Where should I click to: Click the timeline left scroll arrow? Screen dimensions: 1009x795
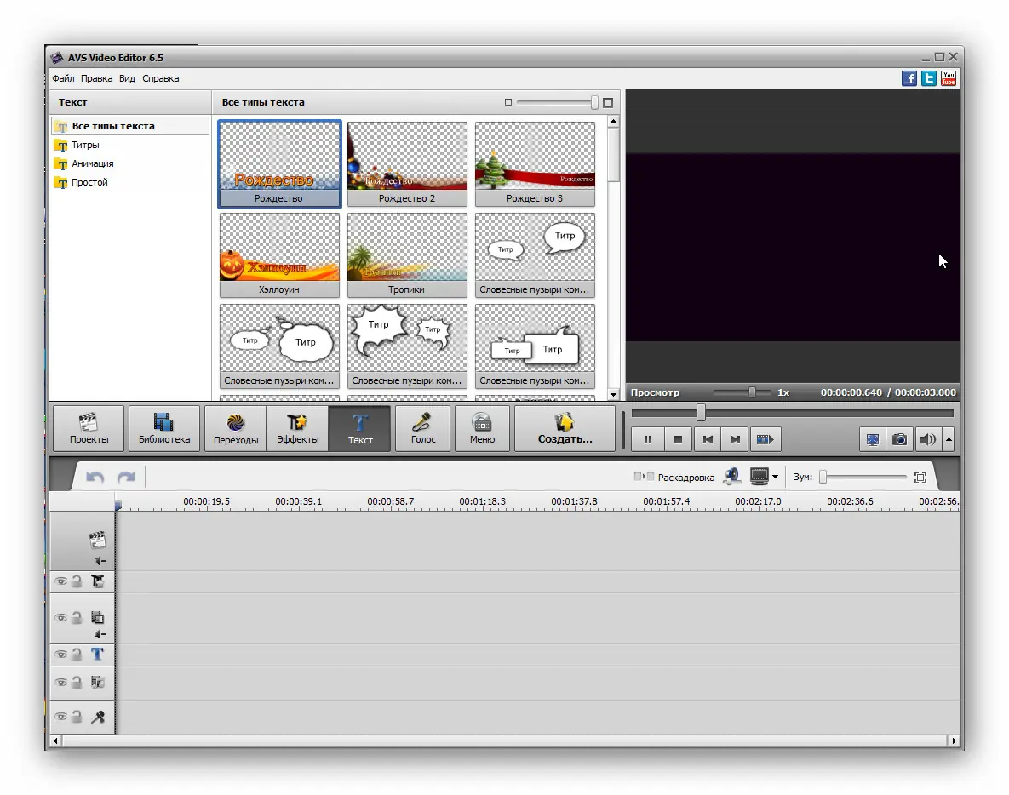(x=56, y=741)
